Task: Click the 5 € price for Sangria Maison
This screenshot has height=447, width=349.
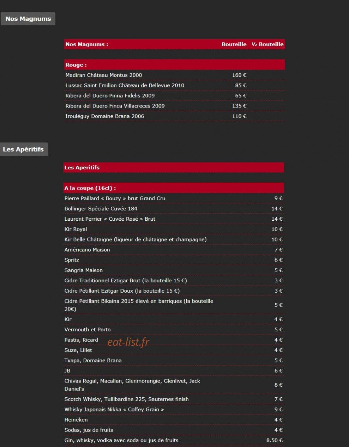Action: coord(278,270)
